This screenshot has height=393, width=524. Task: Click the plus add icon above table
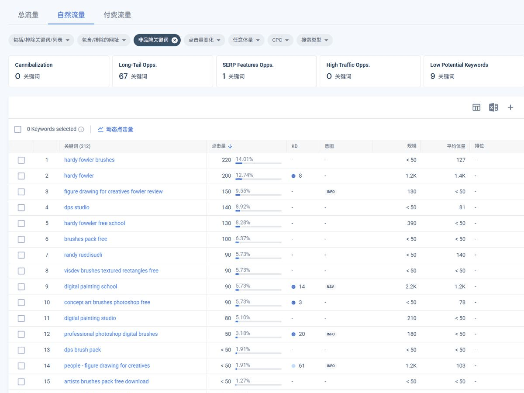(510, 107)
